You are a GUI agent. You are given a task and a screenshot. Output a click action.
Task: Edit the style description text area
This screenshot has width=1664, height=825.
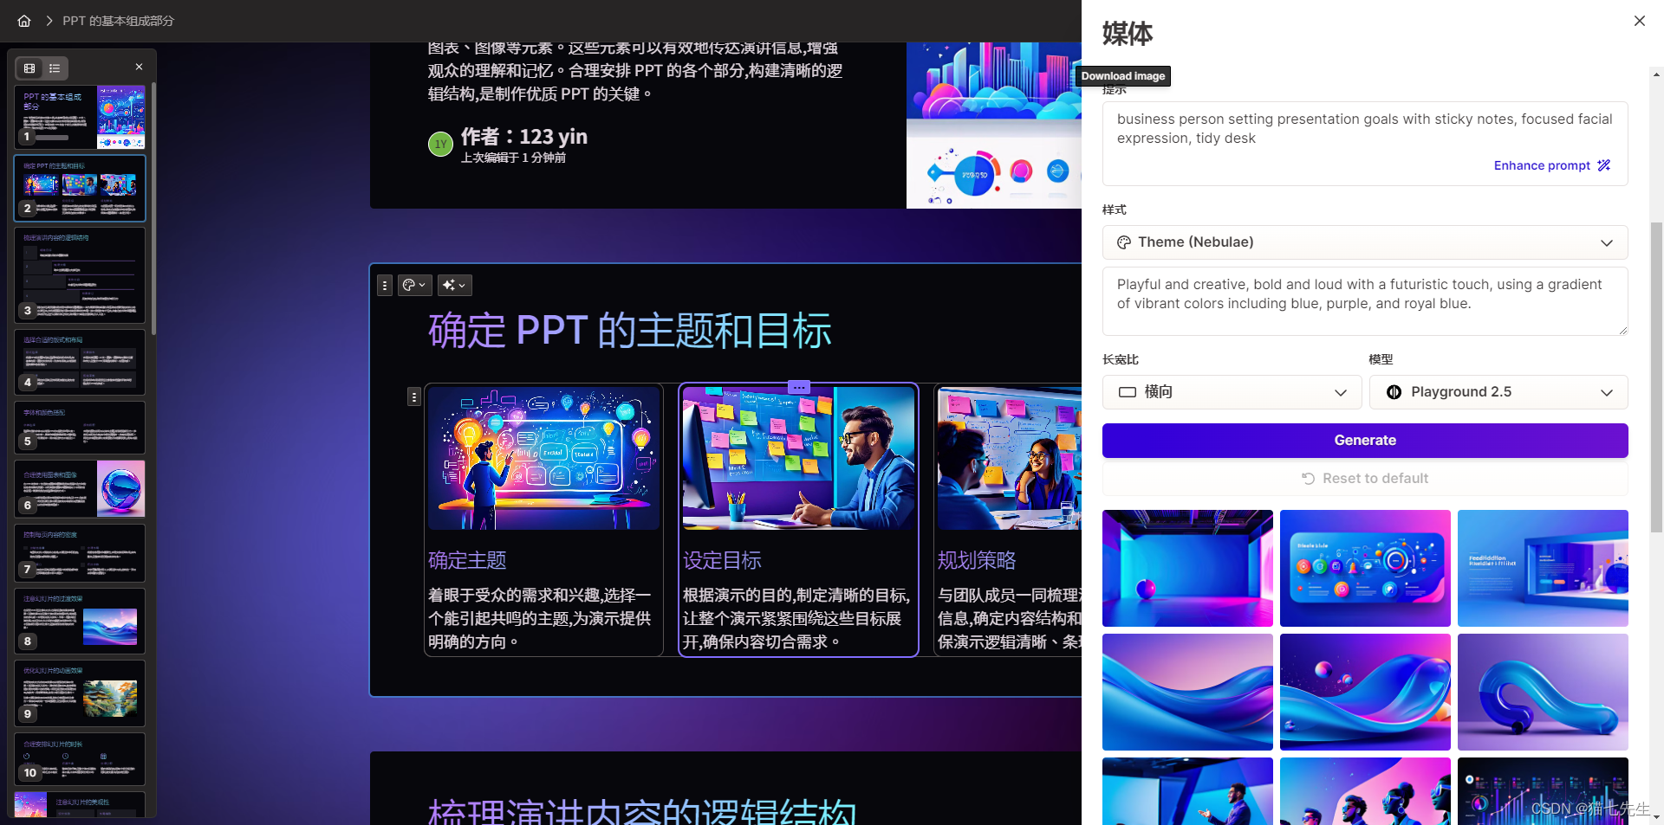pyautogui.click(x=1365, y=301)
